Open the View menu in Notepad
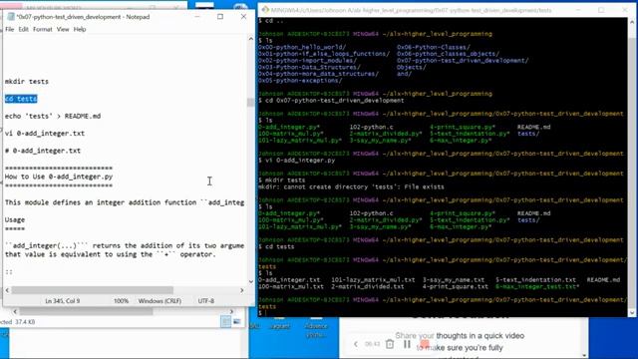The image size is (638, 359). tap(63, 29)
